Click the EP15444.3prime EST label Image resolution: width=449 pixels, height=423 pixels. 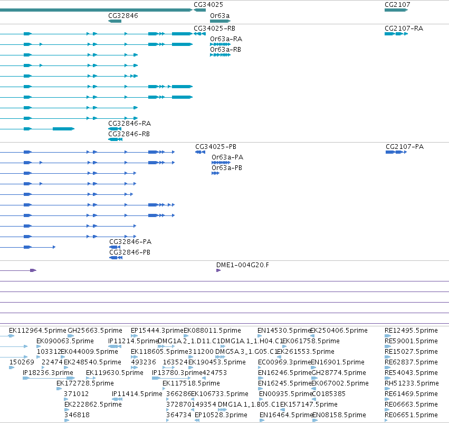coord(157,331)
